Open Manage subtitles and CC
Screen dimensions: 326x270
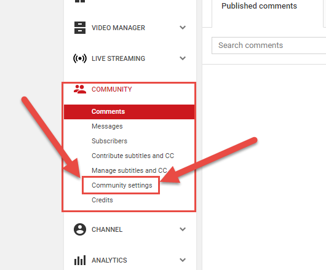pos(129,170)
